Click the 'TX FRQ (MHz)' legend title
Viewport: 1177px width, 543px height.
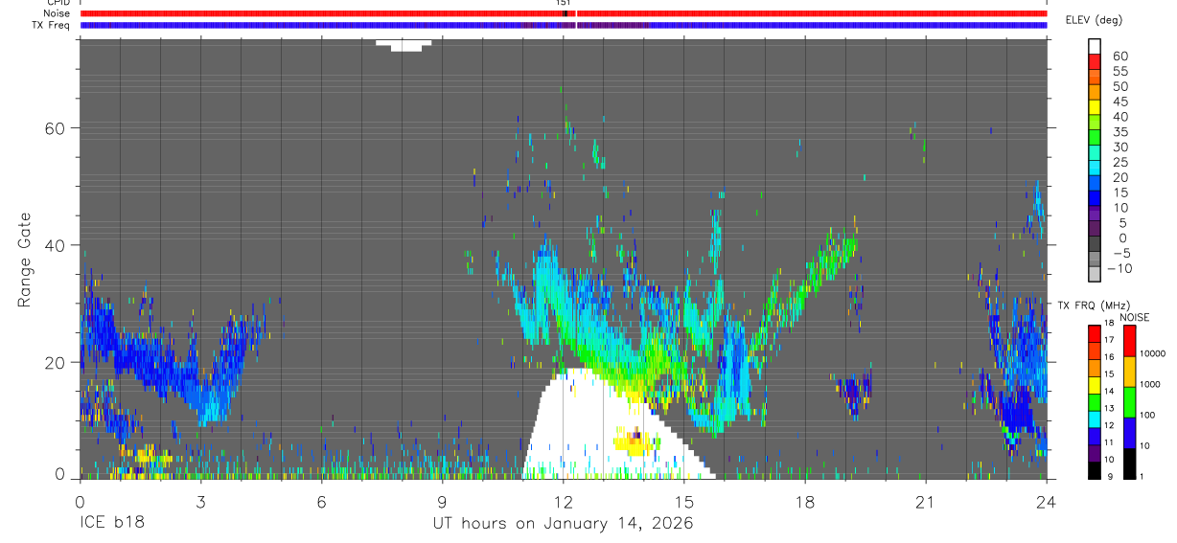1092,305
